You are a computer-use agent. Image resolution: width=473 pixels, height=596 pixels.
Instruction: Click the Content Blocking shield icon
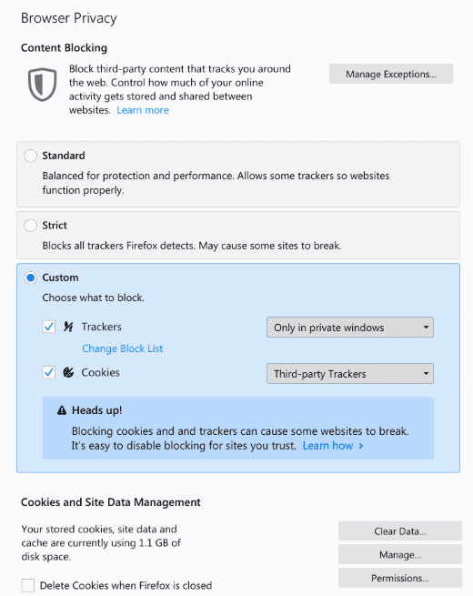(x=42, y=85)
